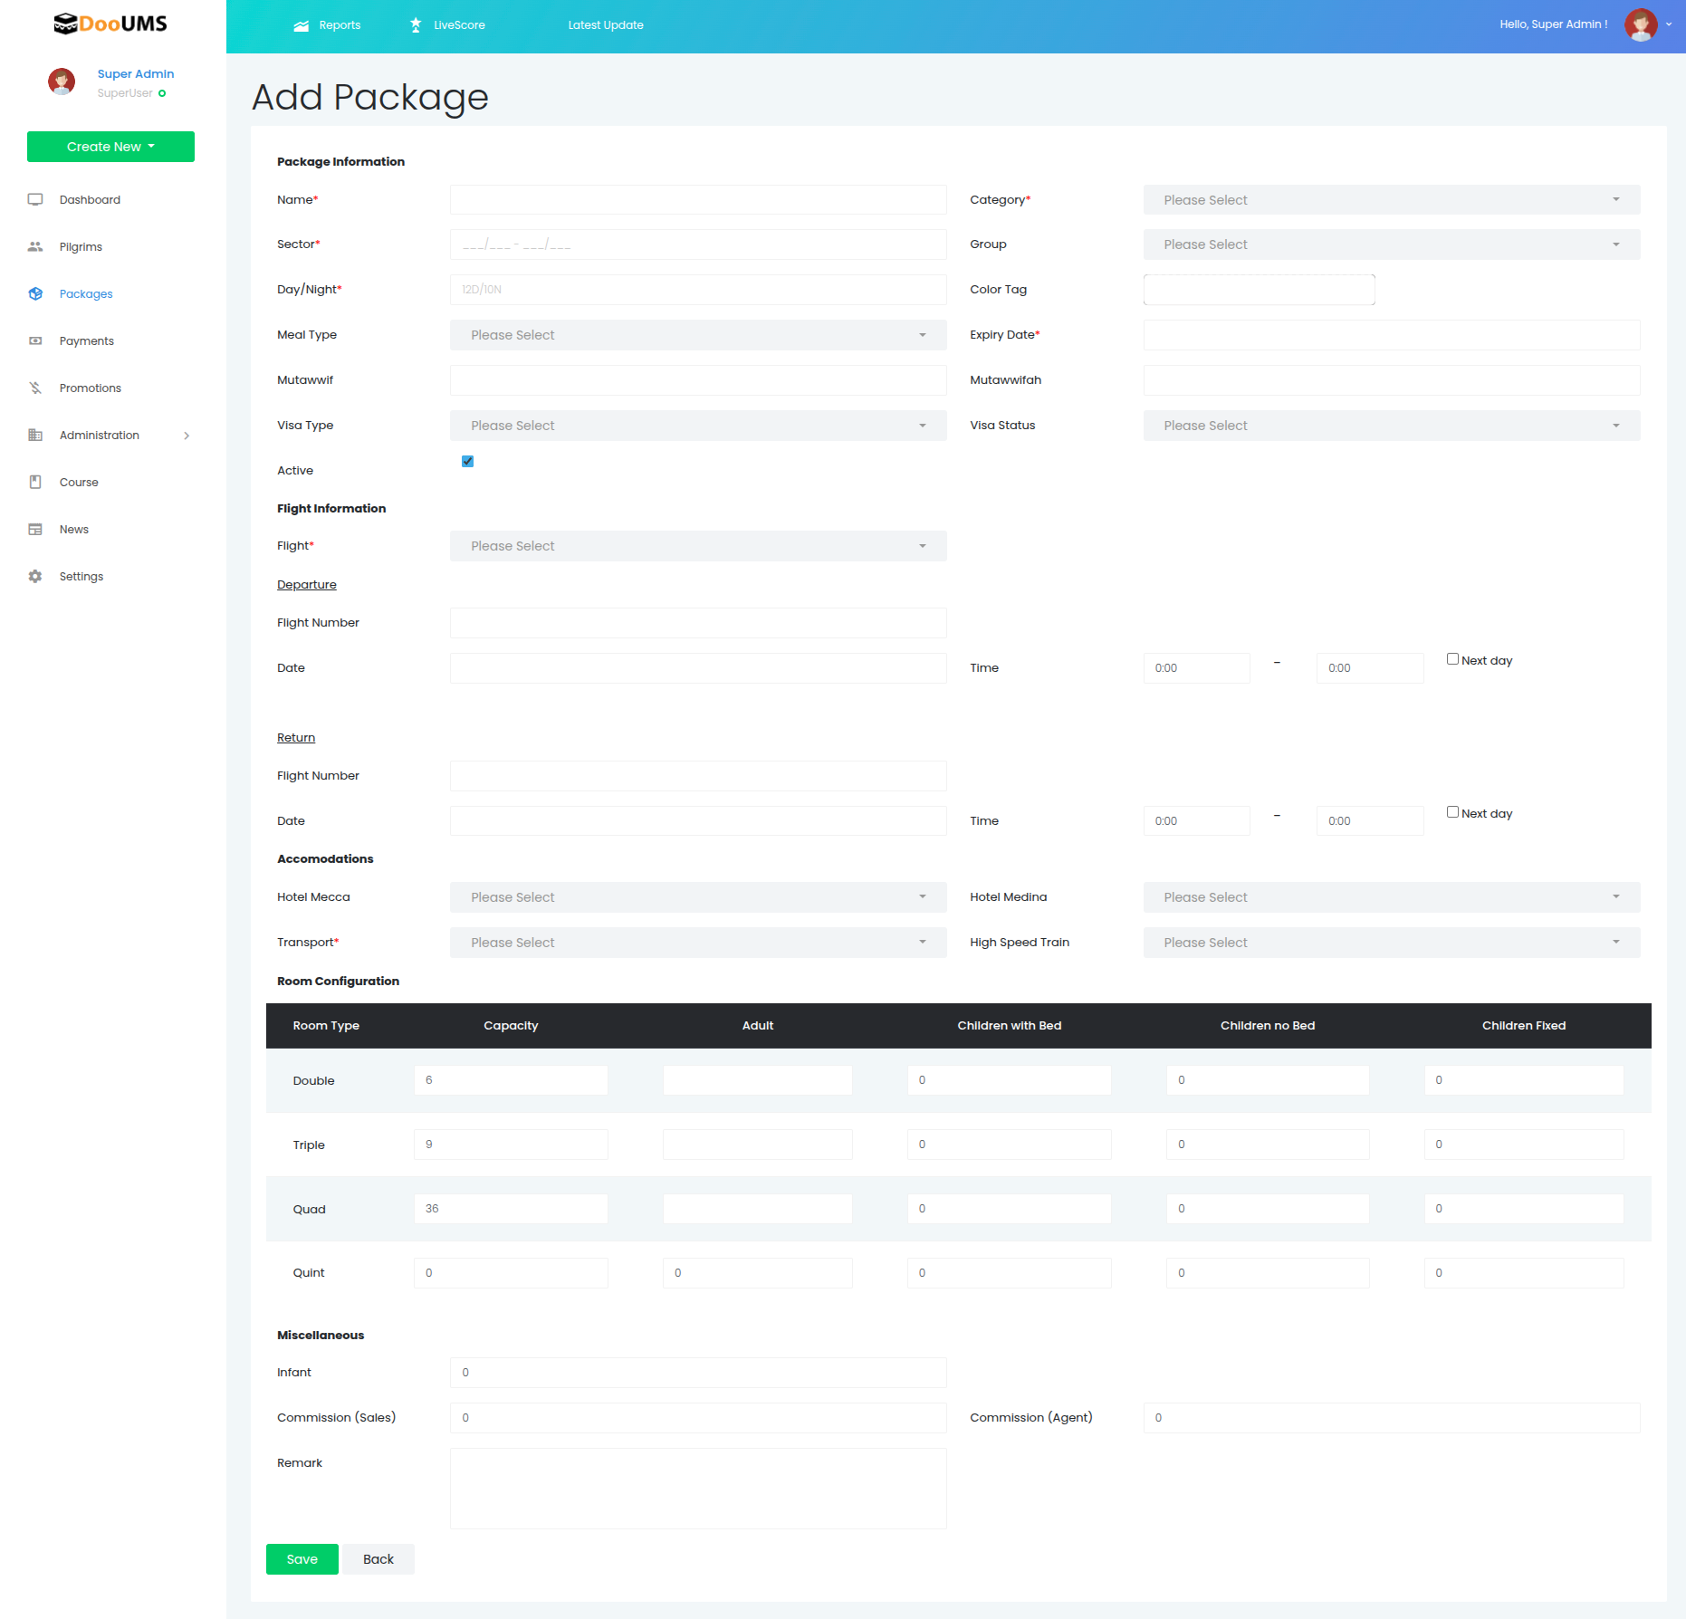Screen dimensions: 1686x1619
Task: Expand the user menu arrow in header
Action: click(1669, 25)
